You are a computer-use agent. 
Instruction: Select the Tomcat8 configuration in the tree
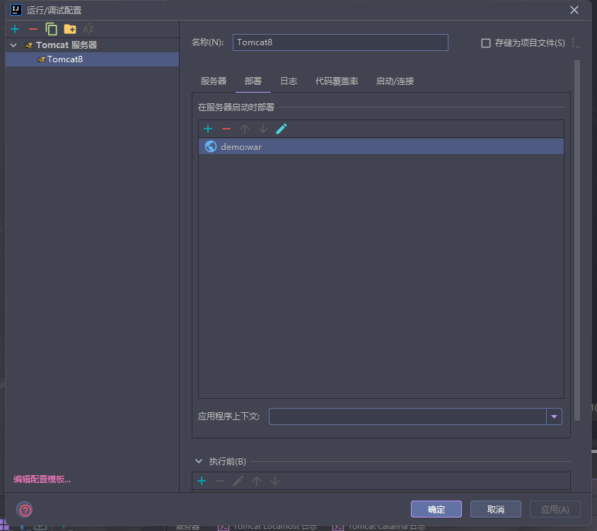coord(92,59)
